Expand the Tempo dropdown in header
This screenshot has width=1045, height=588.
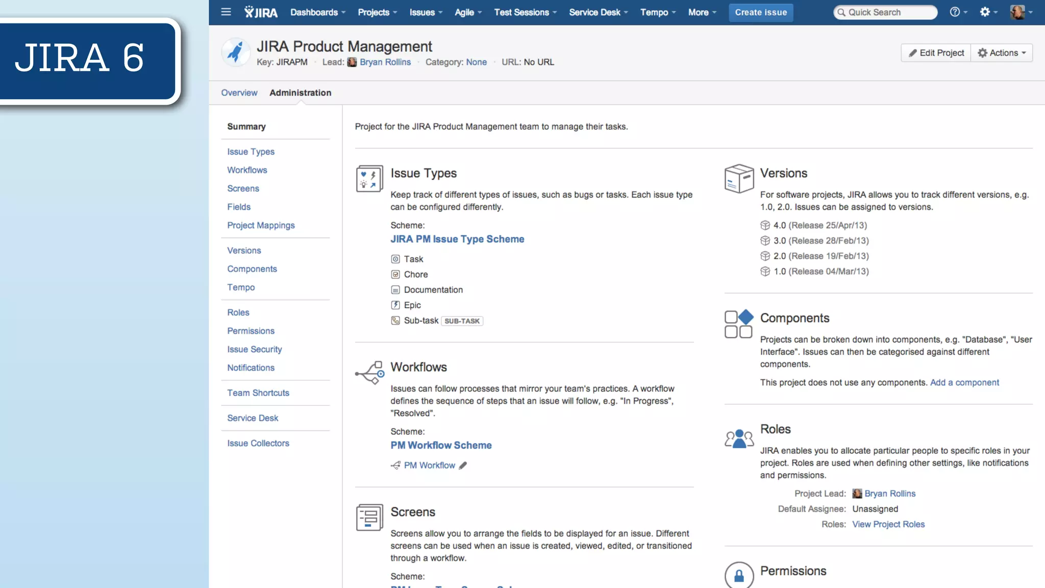(658, 12)
